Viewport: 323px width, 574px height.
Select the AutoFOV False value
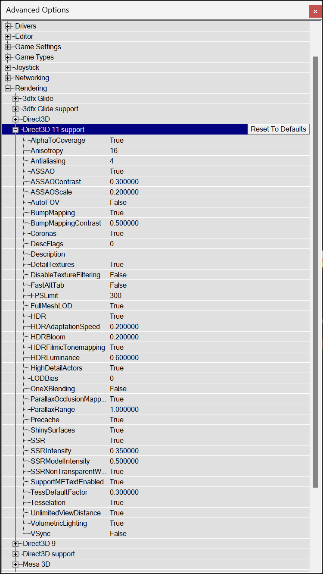click(118, 202)
